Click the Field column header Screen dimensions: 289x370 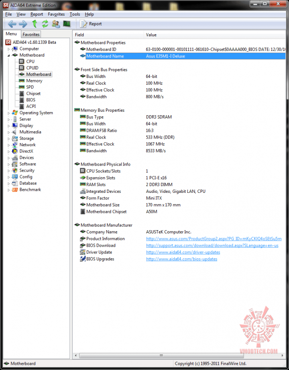pos(108,35)
